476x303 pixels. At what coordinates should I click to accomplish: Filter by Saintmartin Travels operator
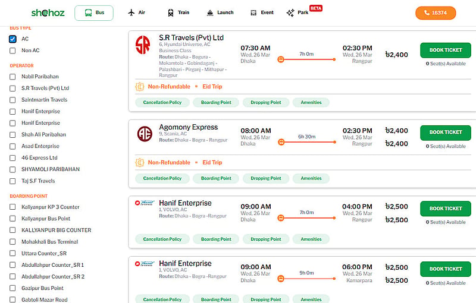(12, 100)
